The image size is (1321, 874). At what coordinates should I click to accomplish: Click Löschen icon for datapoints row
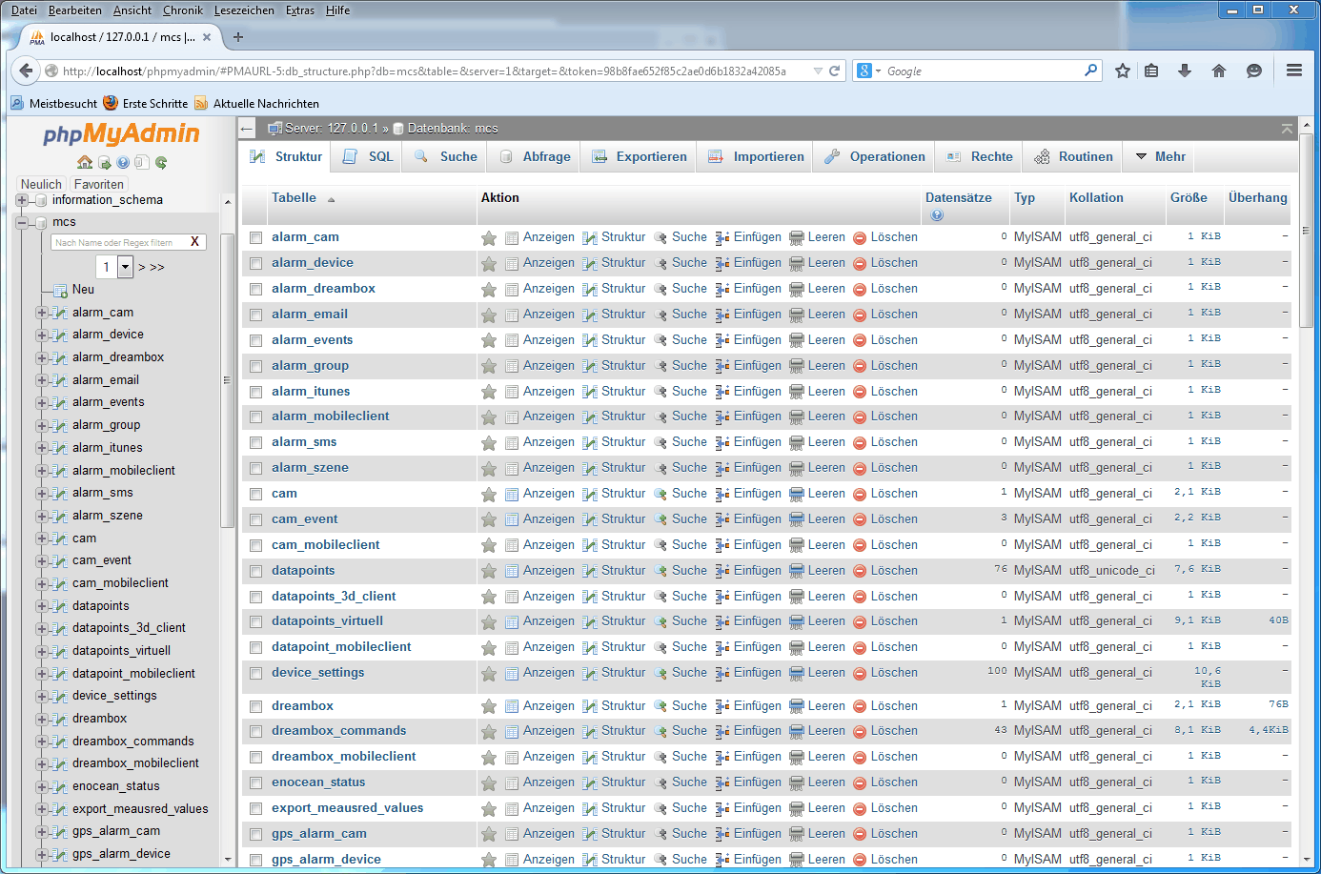point(860,572)
